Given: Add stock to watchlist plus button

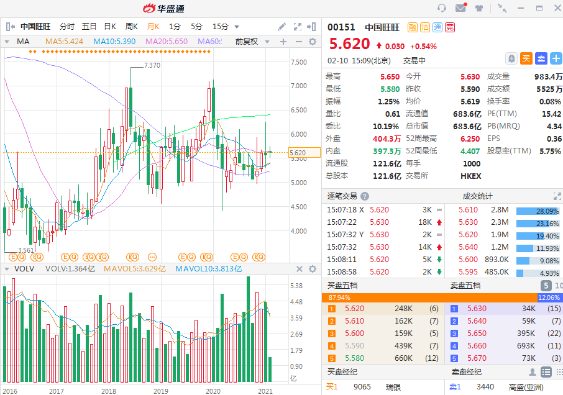Looking at the screenshot, I should point(556,58).
